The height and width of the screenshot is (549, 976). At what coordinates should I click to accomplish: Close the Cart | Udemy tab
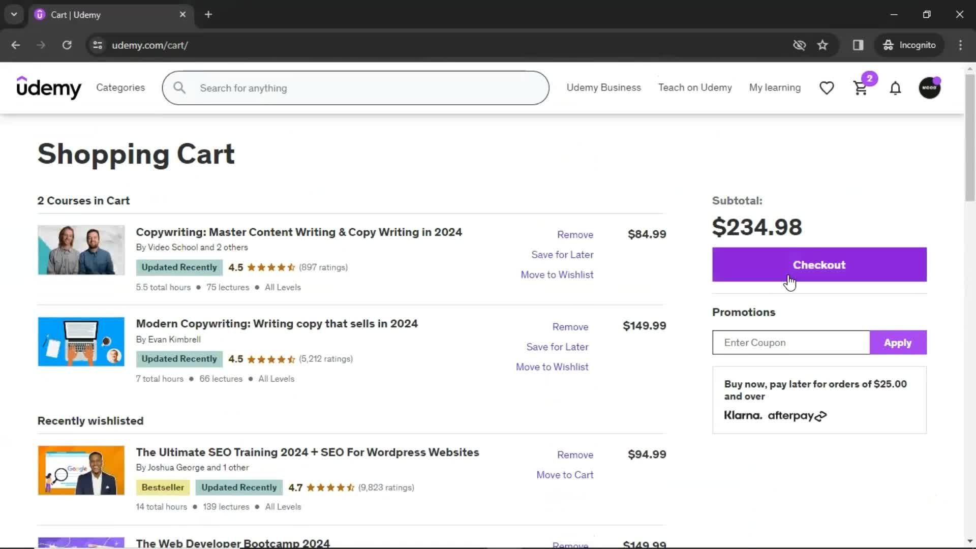182,14
